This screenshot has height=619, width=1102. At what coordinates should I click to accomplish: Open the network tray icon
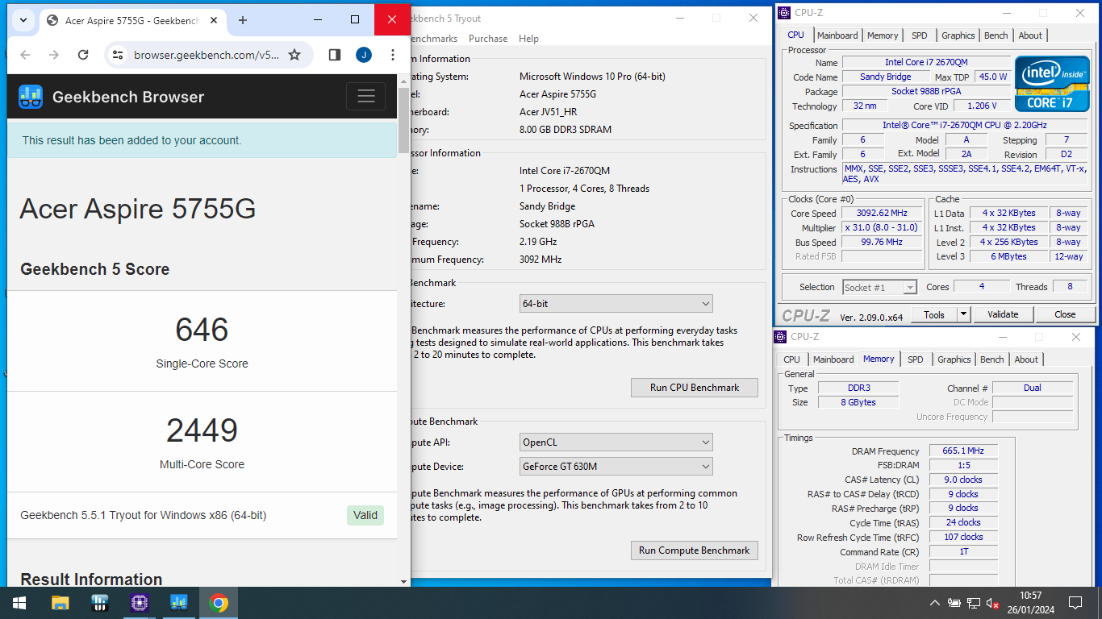(974, 603)
